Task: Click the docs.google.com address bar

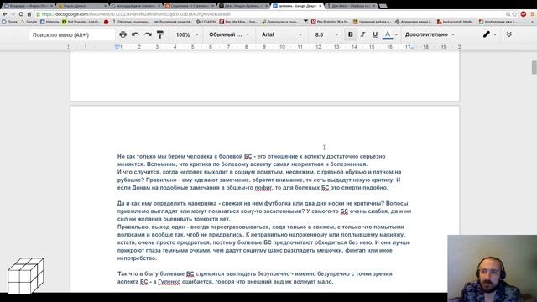Action: (270, 14)
